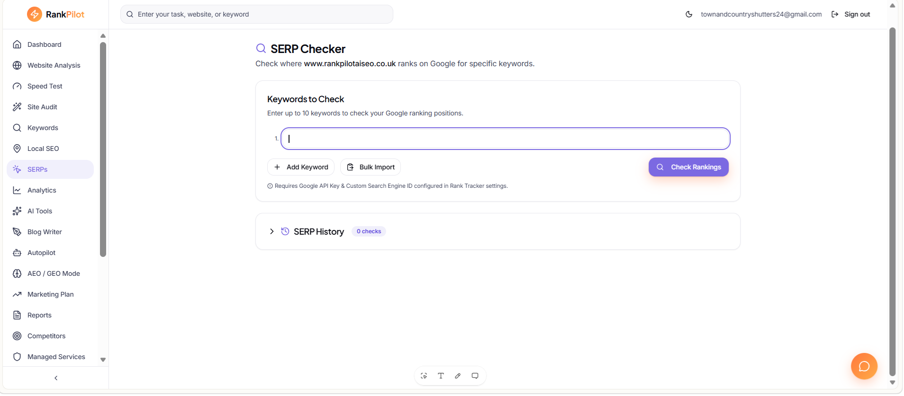Click the Analytics chart icon
The height and width of the screenshot is (396, 904).
[x=17, y=190]
